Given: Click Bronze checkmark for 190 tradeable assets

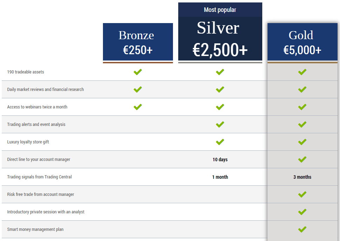Looking at the screenshot, I should (138, 72).
